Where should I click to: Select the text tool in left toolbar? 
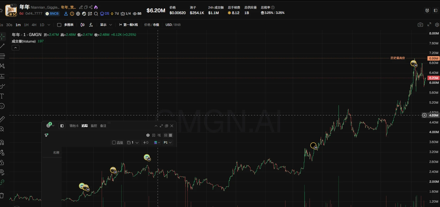(x=2, y=96)
